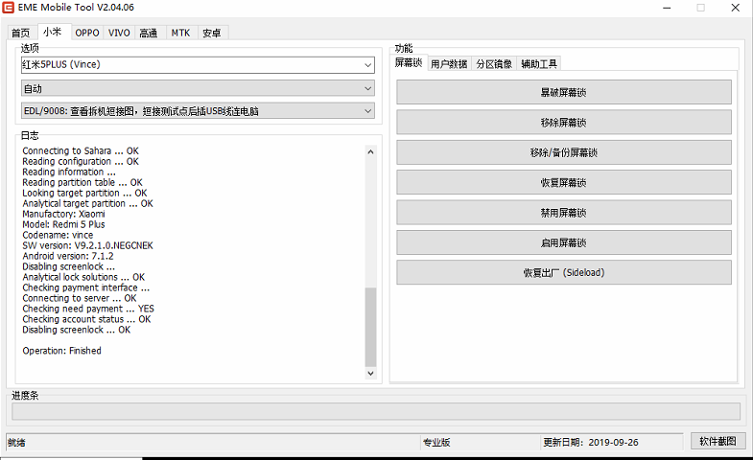
Task: Click the 更新日期: 2019-09-26 status text
Action: pos(591,442)
